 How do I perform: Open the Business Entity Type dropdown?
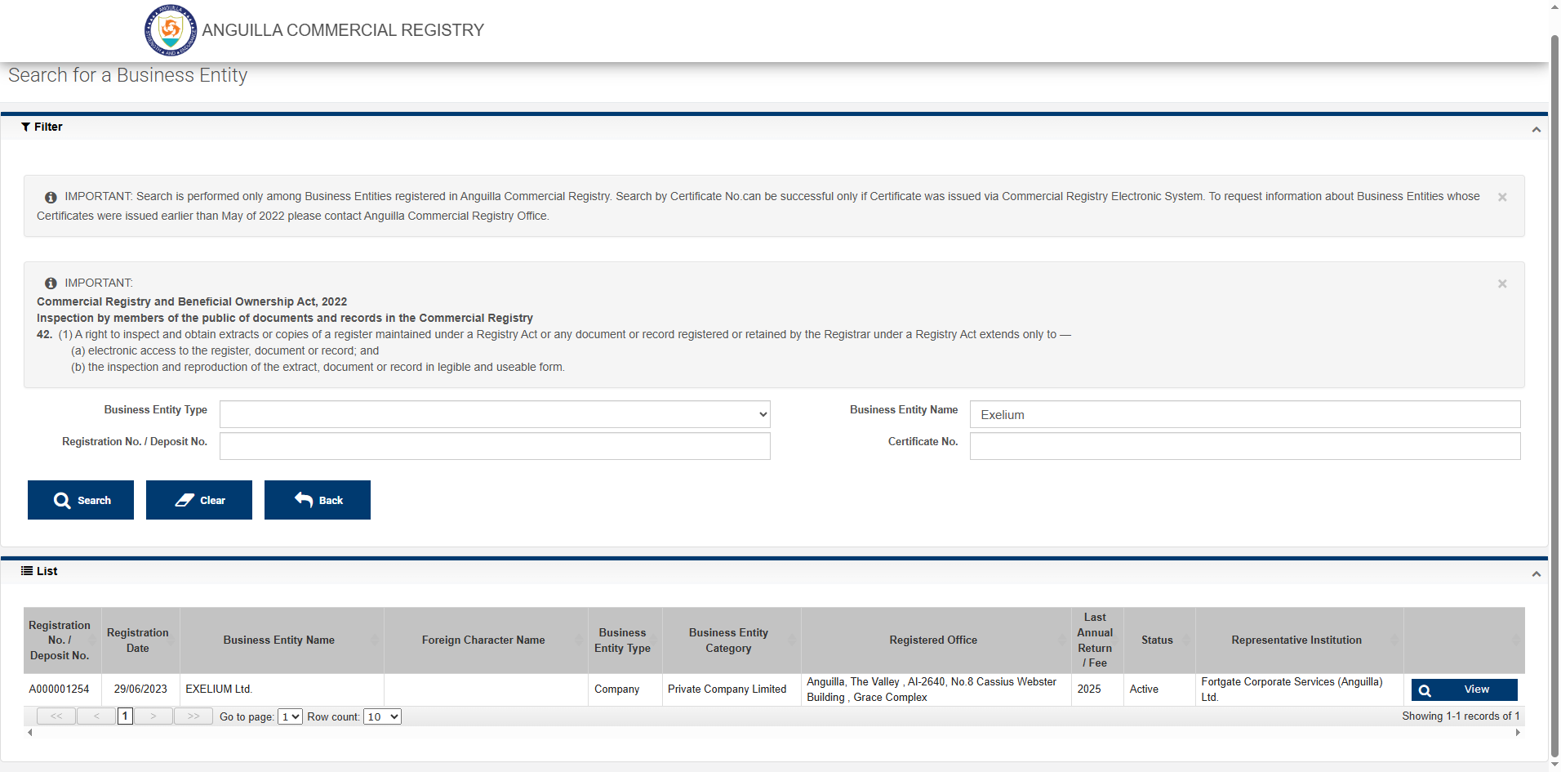pos(495,414)
